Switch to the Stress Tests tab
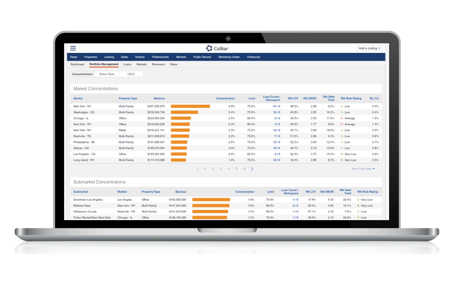 pyautogui.click(x=107, y=74)
